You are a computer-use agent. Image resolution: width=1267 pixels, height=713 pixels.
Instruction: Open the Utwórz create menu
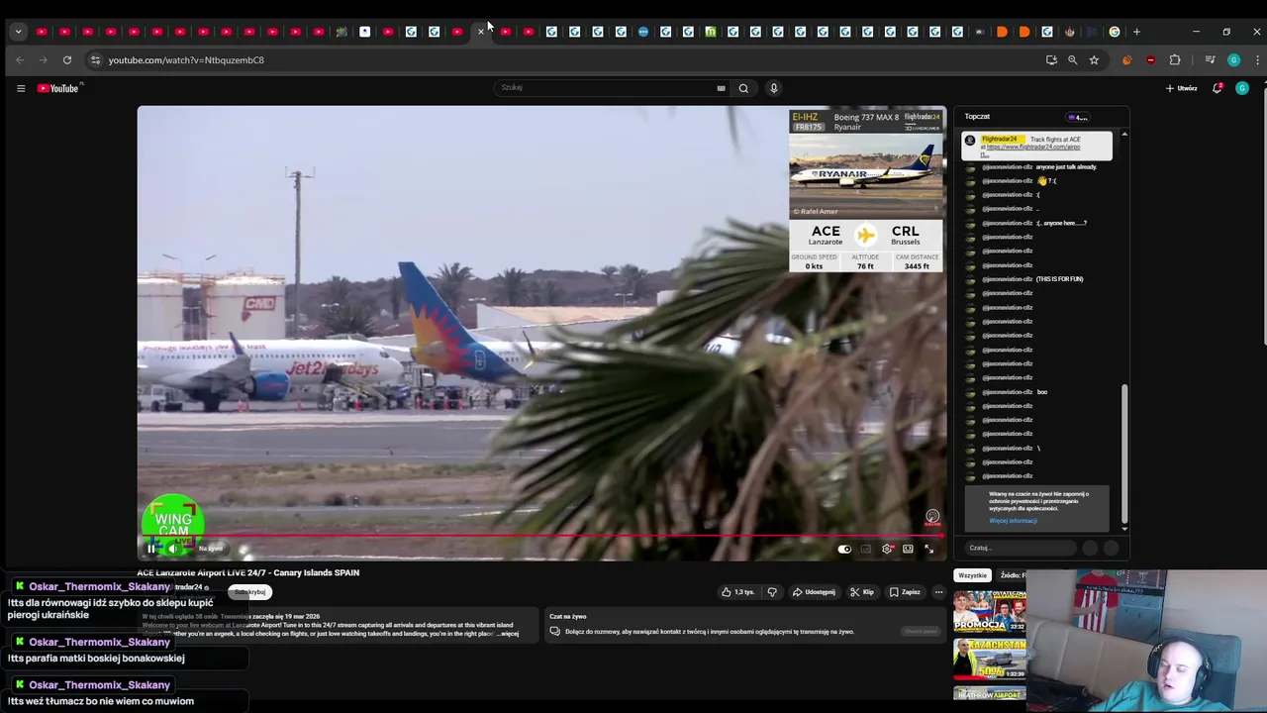(x=1182, y=88)
